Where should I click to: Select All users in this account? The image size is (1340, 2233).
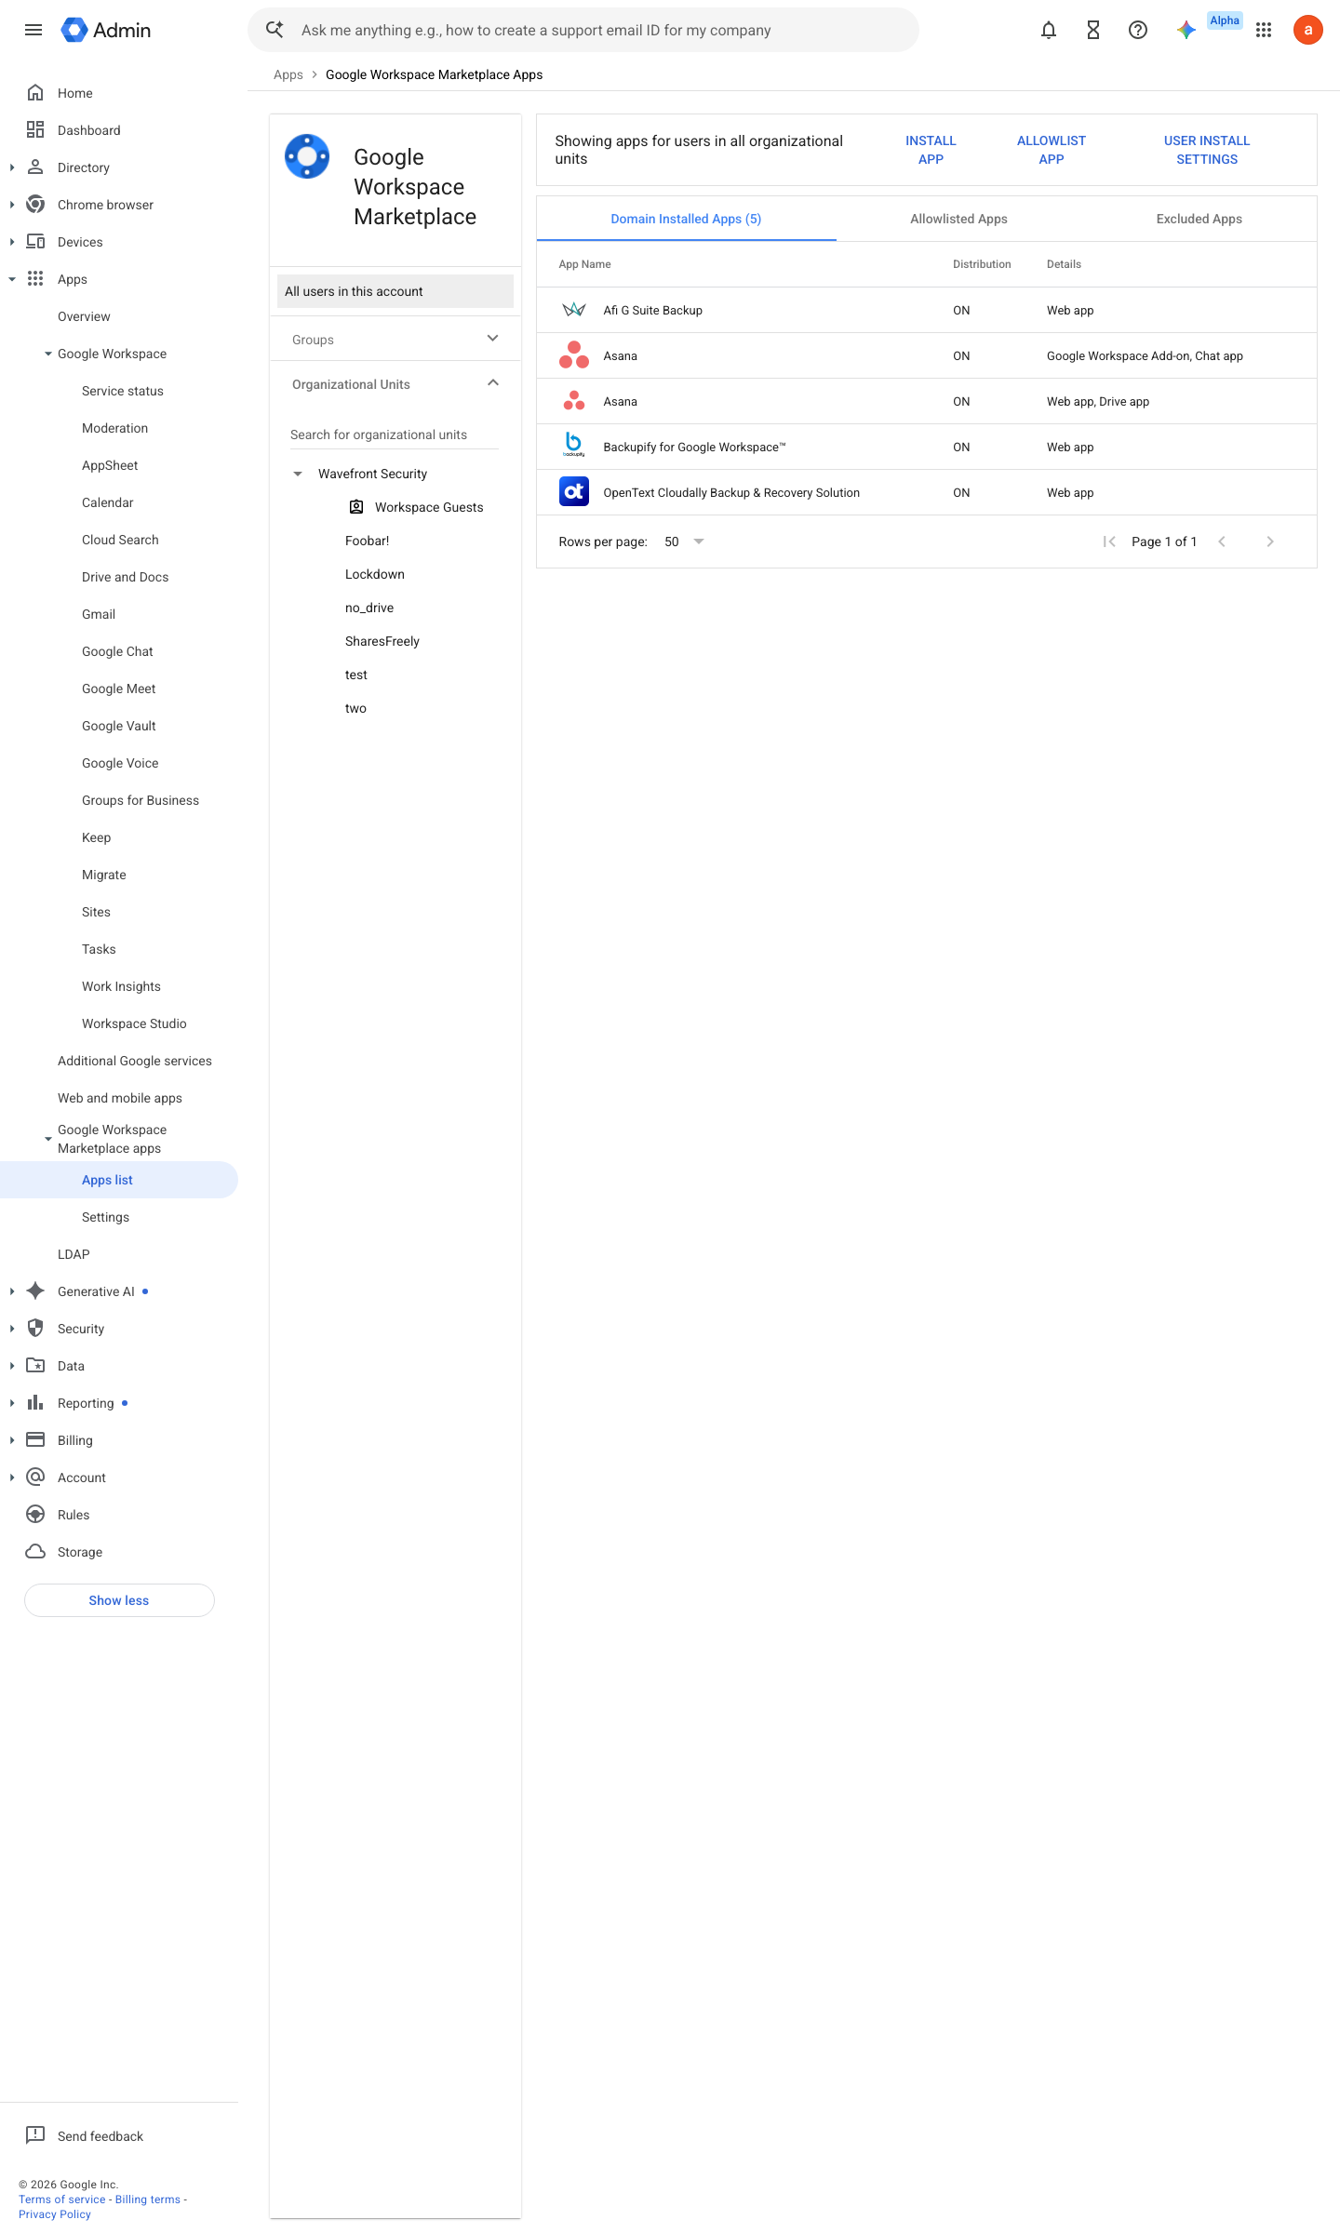[x=395, y=291]
